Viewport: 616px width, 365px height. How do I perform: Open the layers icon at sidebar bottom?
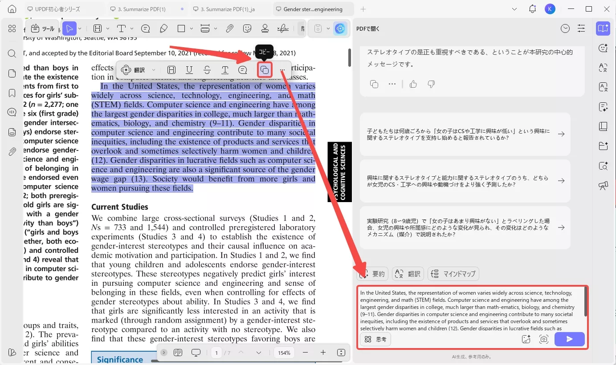coord(12,353)
